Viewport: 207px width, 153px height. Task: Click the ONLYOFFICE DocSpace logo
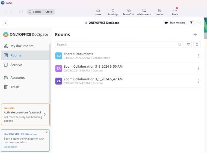25,34
